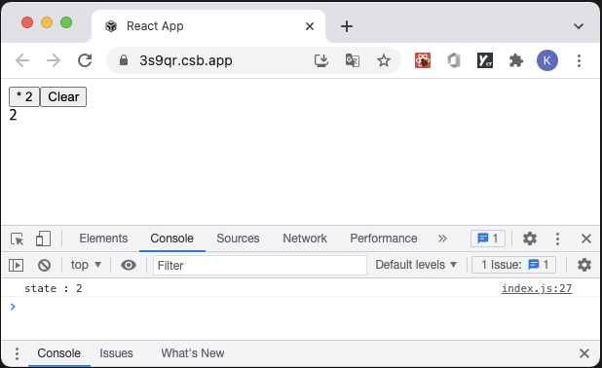Activate the inspect element picker

point(18,239)
